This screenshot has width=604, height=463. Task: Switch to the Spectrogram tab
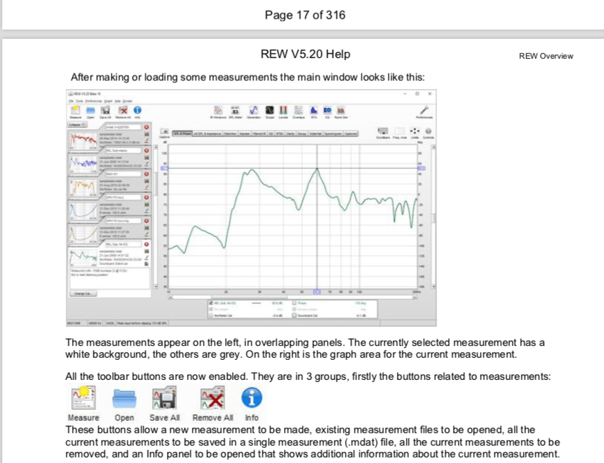coord(332,134)
